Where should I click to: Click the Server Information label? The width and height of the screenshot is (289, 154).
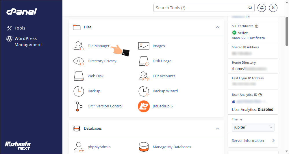tap(248, 140)
